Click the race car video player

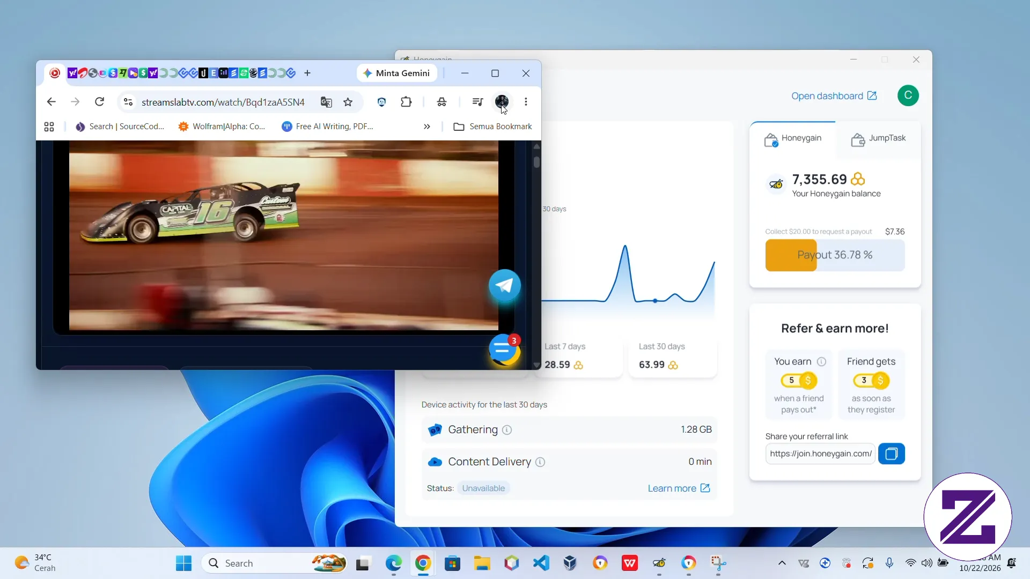283,235
